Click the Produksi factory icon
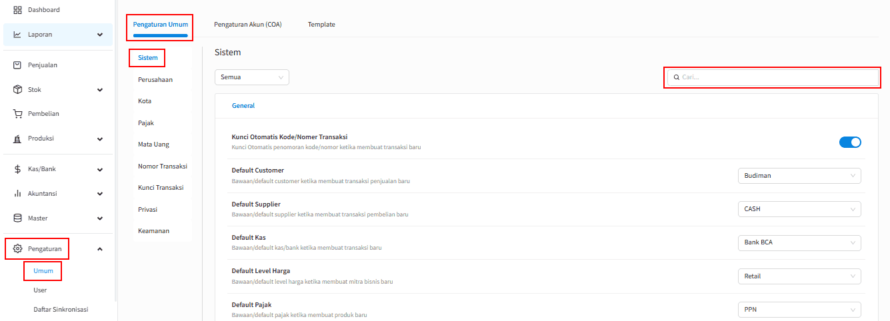 [x=18, y=139]
